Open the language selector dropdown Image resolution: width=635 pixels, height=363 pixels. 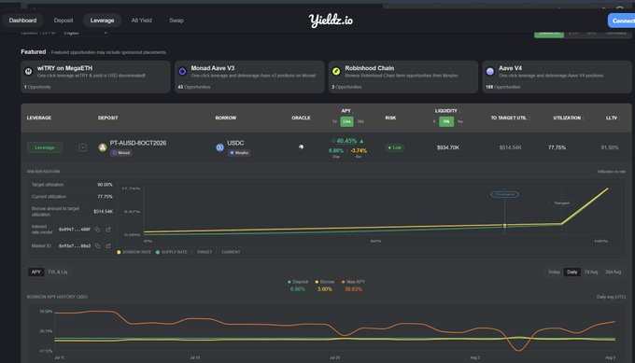(x=85, y=33)
